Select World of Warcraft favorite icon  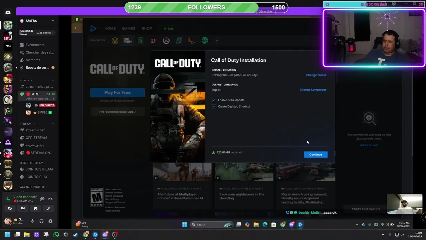click(115, 41)
